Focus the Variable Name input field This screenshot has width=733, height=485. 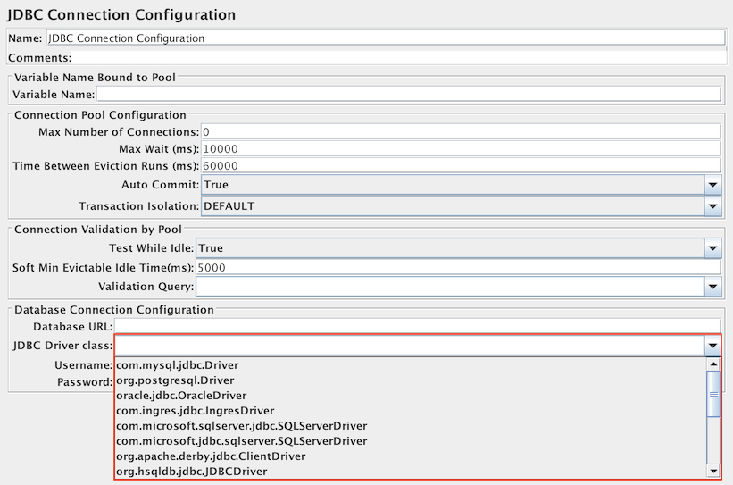407,95
